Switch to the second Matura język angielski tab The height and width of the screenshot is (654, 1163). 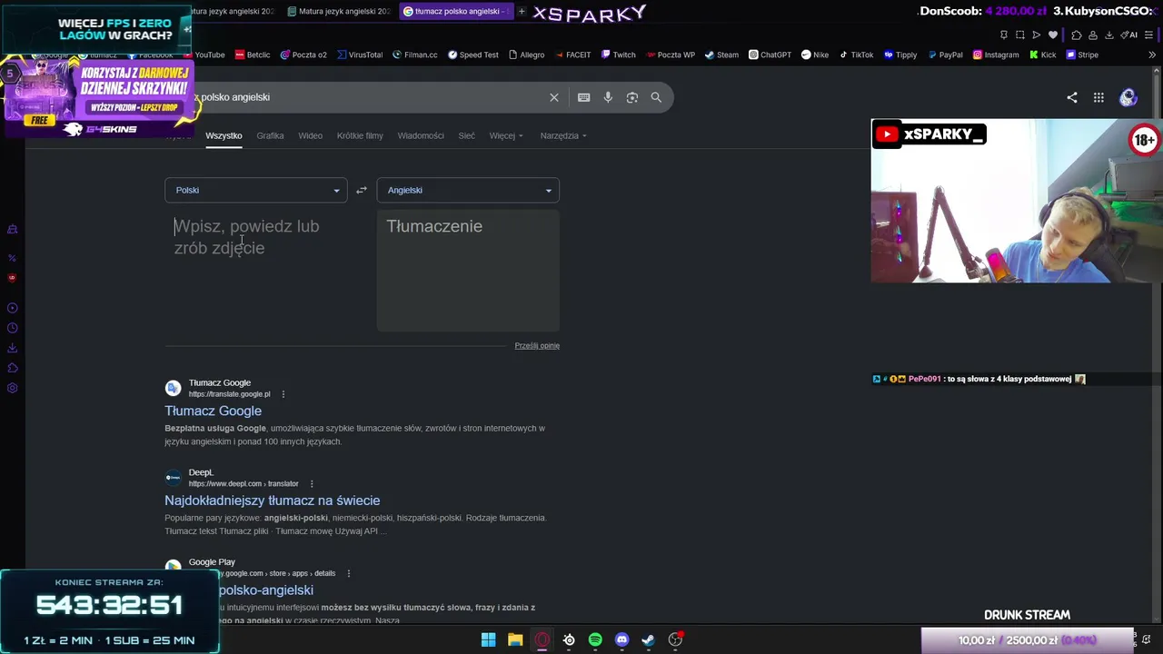click(339, 11)
